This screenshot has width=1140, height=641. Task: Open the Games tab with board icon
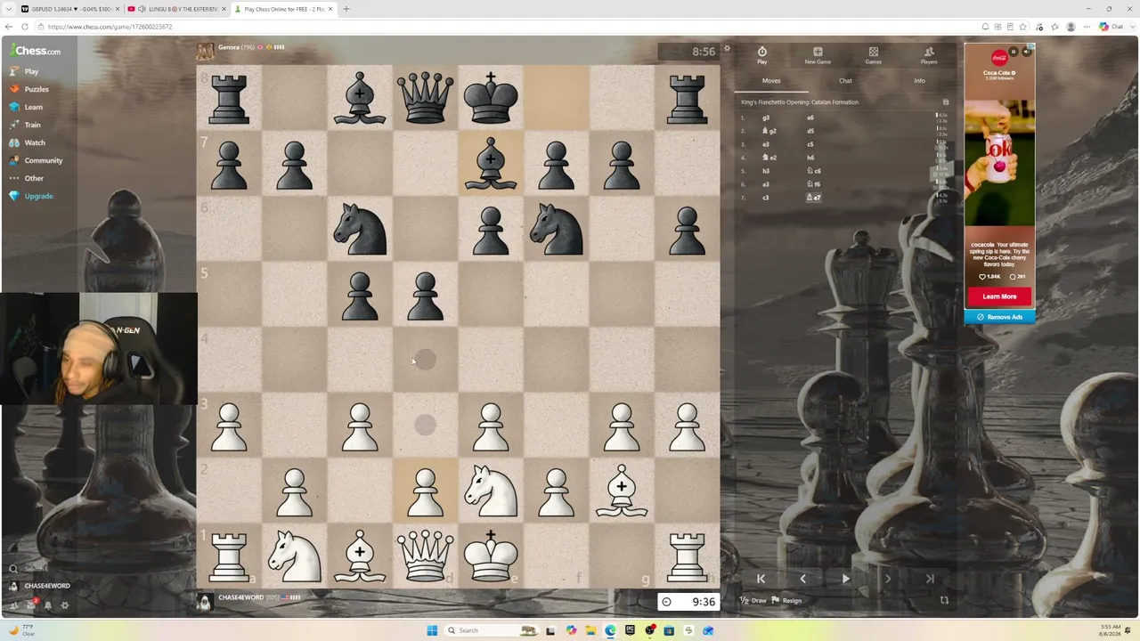[874, 55]
